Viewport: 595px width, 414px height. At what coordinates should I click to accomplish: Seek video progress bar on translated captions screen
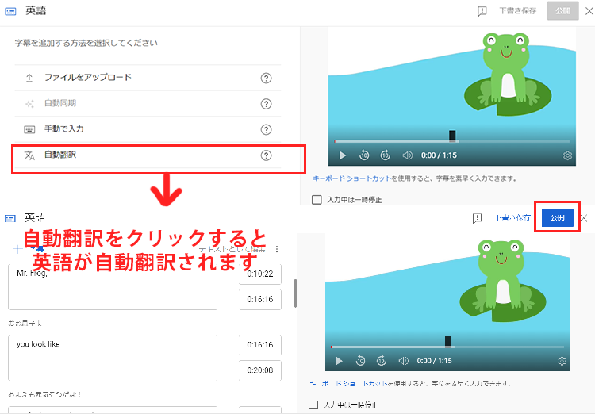click(x=447, y=347)
